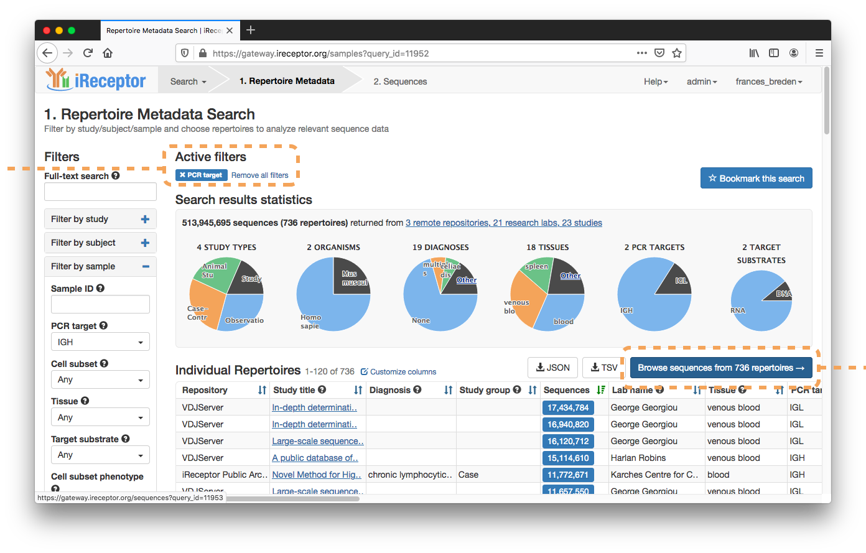Click the browser forward arrow
This screenshot has height=553, width=866.
pos(68,53)
